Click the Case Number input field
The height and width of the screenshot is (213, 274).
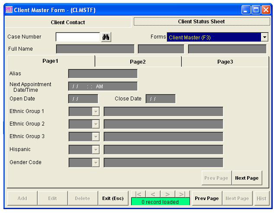(x=78, y=37)
